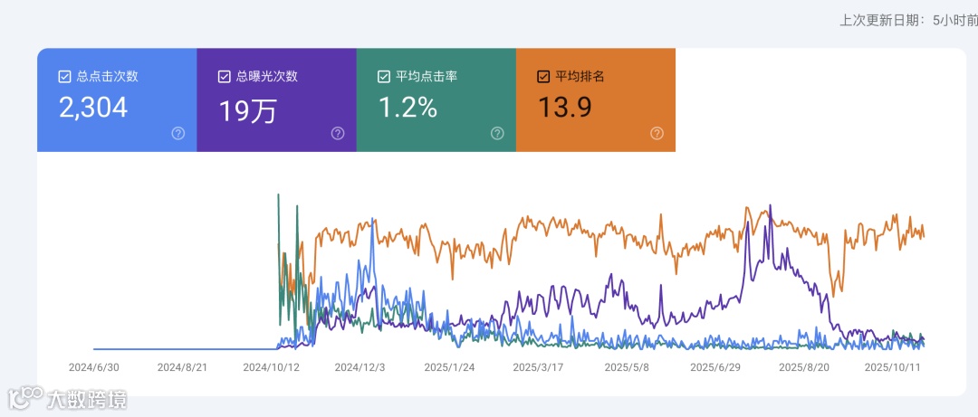Click the 2024/6/30 axis date label
This screenshot has width=978, height=417.
click(x=93, y=367)
